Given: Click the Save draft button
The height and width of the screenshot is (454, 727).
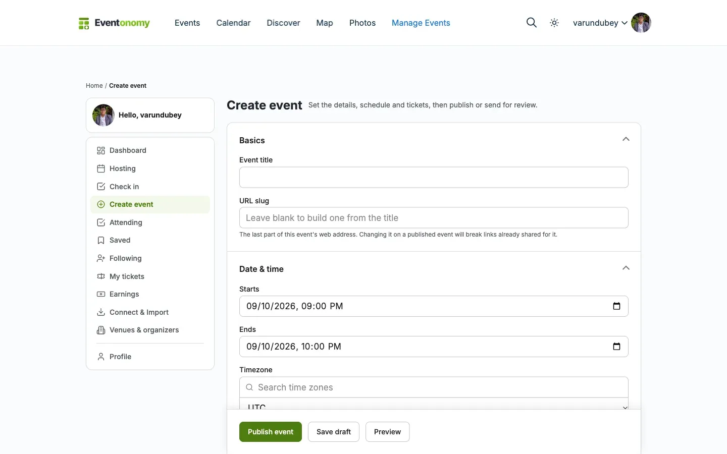Looking at the screenshot, I should click(x=334, y=432).
